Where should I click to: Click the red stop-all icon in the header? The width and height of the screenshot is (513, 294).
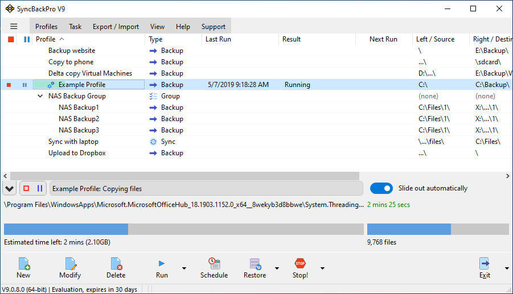pos(11,40)
